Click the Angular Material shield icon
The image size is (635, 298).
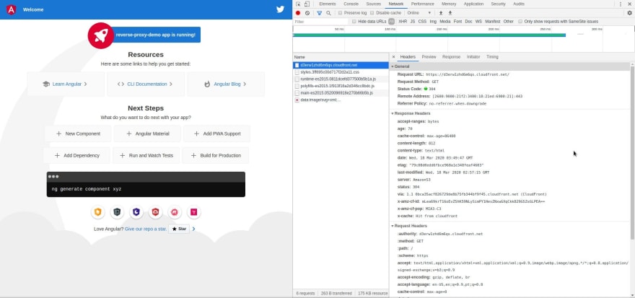coord(97,211)
